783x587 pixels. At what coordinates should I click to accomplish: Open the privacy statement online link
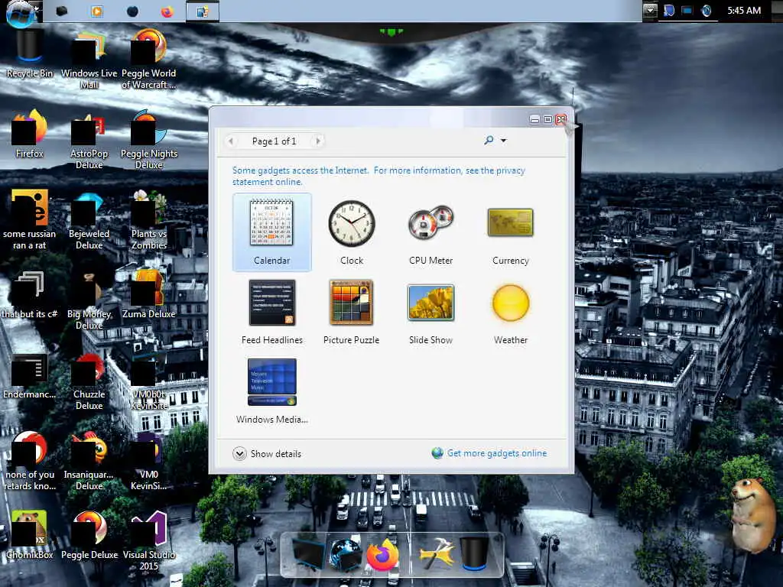(379, 177)
